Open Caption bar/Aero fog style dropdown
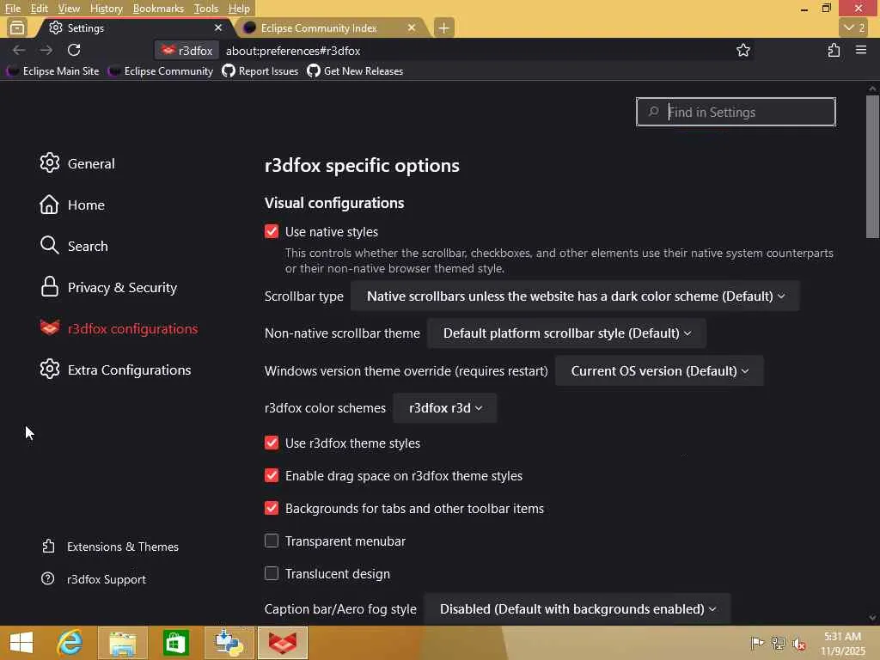This screenshot has width=880, height=660. 577,608
